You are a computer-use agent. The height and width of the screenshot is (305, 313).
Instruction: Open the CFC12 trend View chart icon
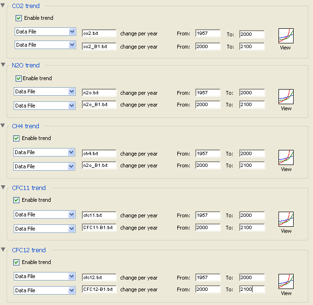coord(286,281)
